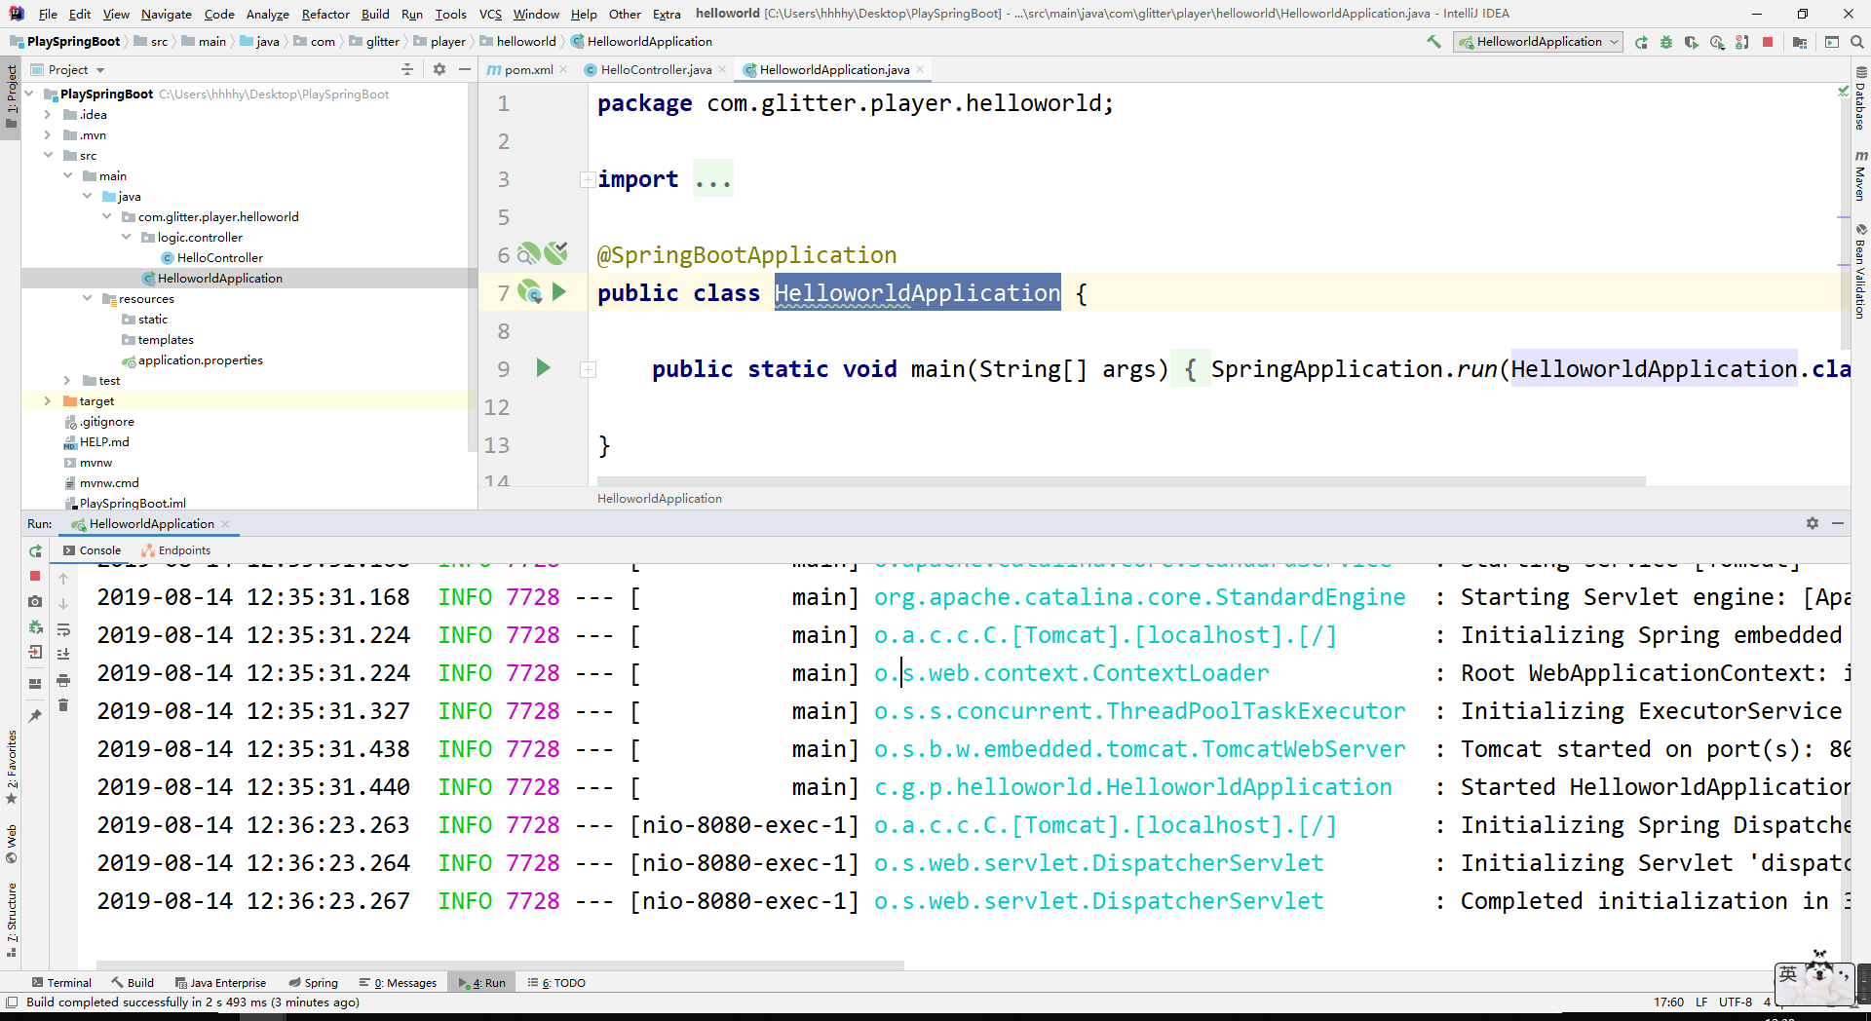Screen dimensions: 1871x1021
Task: Toggle Soft-Wrap in the console
Action: coord(63,629)
